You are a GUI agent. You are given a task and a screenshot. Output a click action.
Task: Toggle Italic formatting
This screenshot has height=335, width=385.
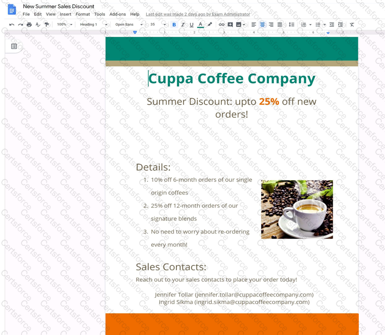tap(183, 24)
